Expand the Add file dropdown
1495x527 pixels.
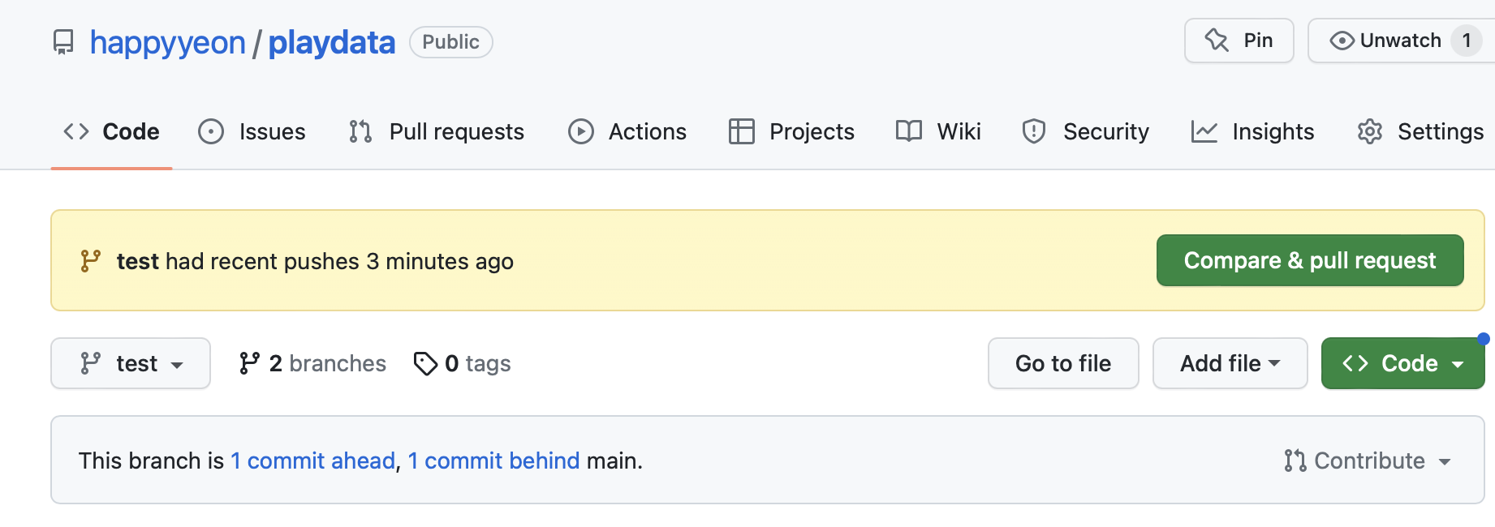[x=1230, y=363]
